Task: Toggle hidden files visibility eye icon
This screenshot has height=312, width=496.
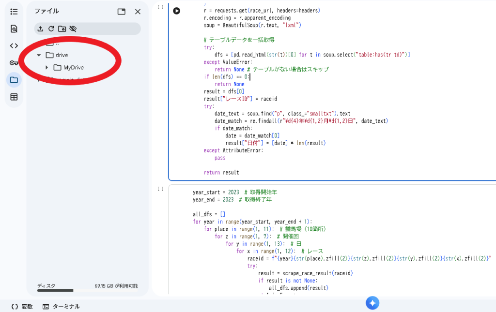Action: [x=73, y=29]
